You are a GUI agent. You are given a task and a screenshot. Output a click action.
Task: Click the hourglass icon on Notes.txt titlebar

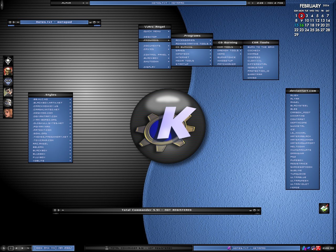tap(10, 22)
